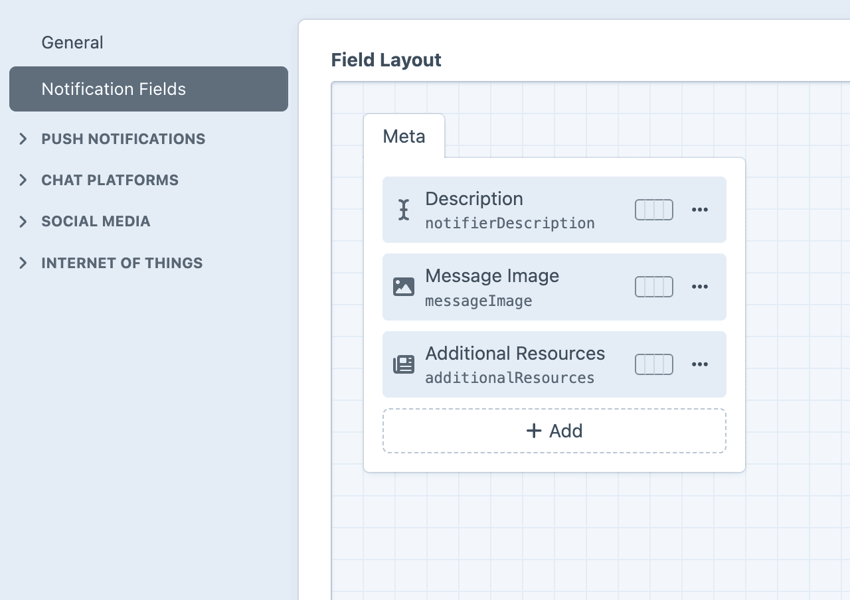Click the SOCIAL MEDIA heading
This screenshot has height=600, width=850.
point(96,222)
